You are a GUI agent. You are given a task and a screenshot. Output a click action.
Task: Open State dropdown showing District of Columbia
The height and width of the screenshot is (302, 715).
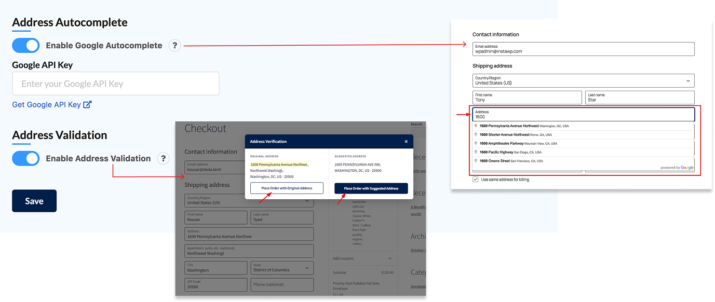point(282,268)
